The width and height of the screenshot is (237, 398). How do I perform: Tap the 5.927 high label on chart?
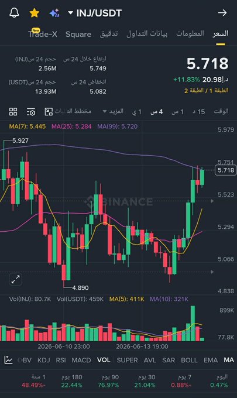(x=20, y=140)
